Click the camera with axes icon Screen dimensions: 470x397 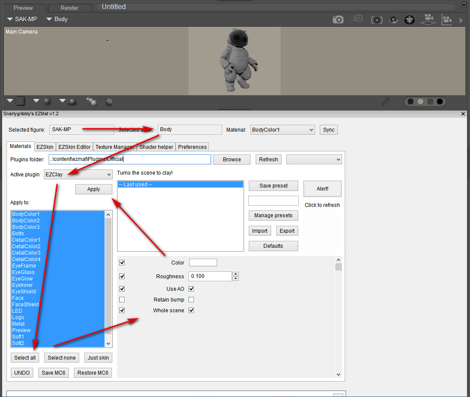point(447,19)
